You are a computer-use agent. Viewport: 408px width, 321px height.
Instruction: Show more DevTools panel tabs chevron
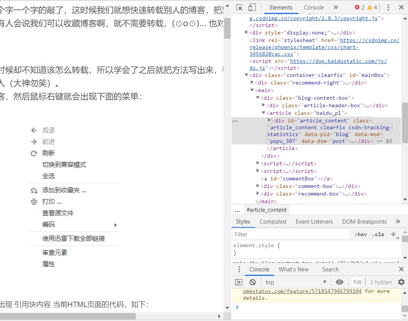pos(336,7)
